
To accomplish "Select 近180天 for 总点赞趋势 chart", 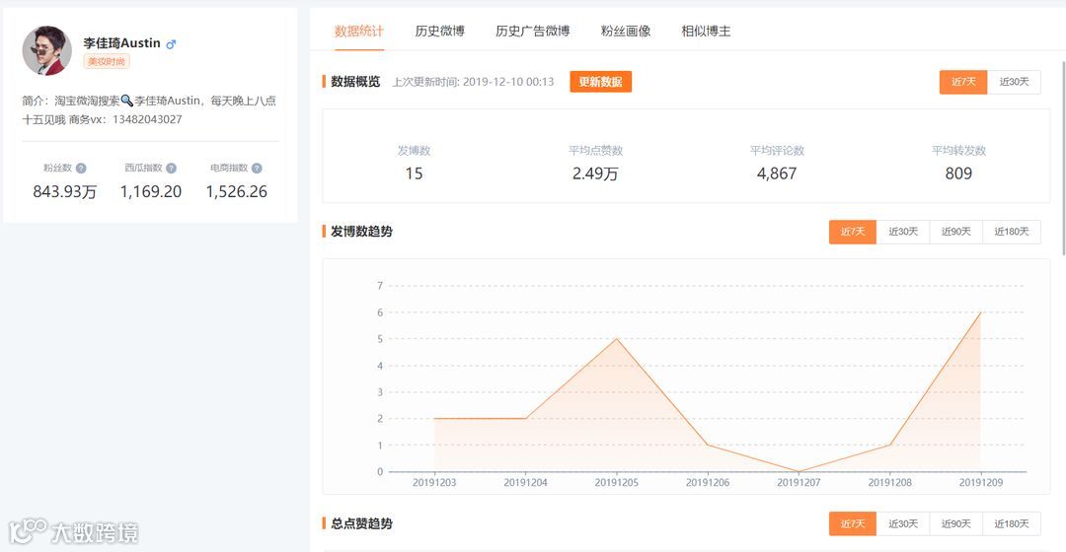I will (1012, 524).
